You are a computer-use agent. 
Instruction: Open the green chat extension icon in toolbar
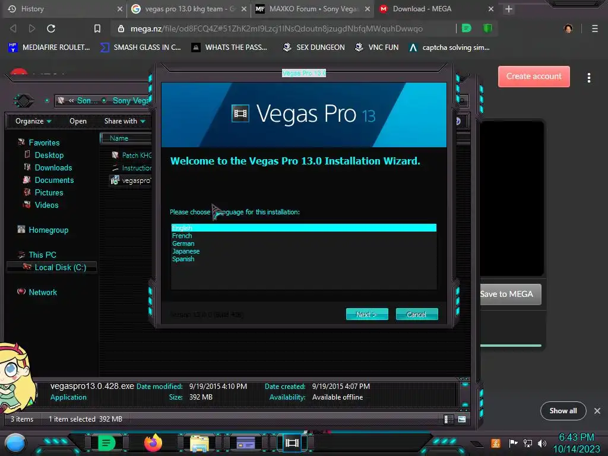pyautogui.click(x=467, y=28)
